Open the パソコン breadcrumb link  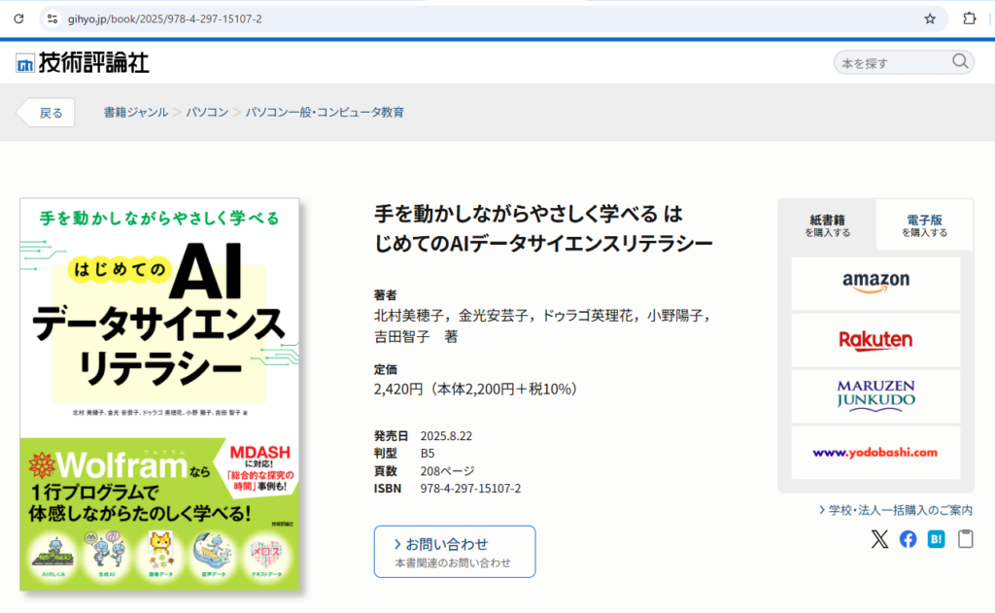[x=207, y=113]
